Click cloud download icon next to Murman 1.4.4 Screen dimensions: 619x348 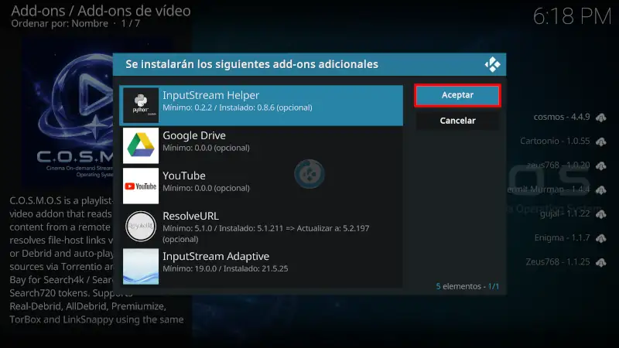tap(601, 190)
